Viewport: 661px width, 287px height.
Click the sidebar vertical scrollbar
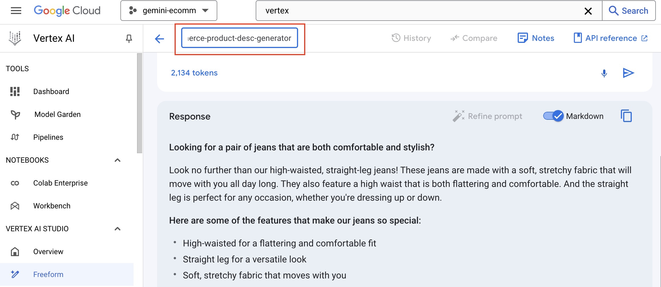click(140, 103)
